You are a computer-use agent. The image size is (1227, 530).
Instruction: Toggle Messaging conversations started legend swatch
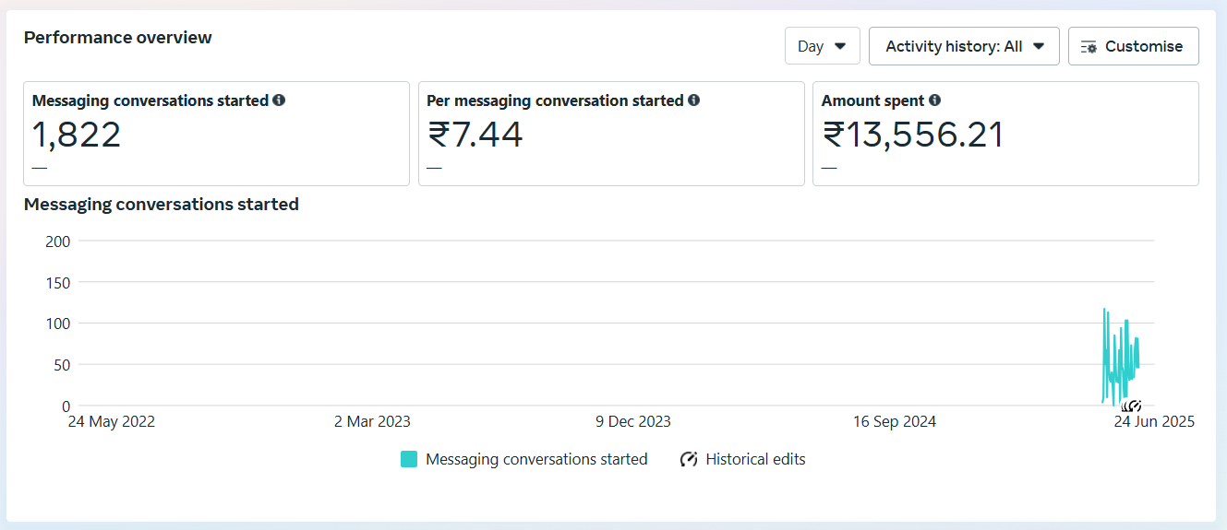pos(409,459)
